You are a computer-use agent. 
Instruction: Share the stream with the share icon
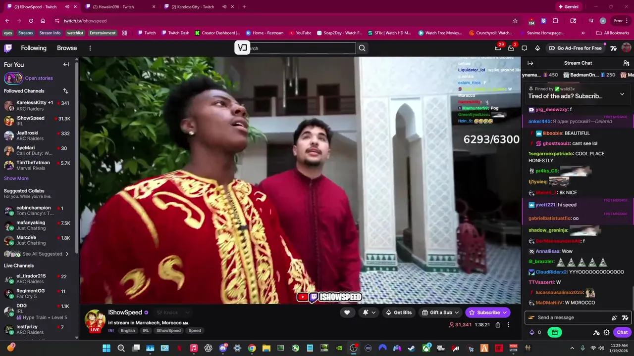pyautogui.click(x=498, y=325)
